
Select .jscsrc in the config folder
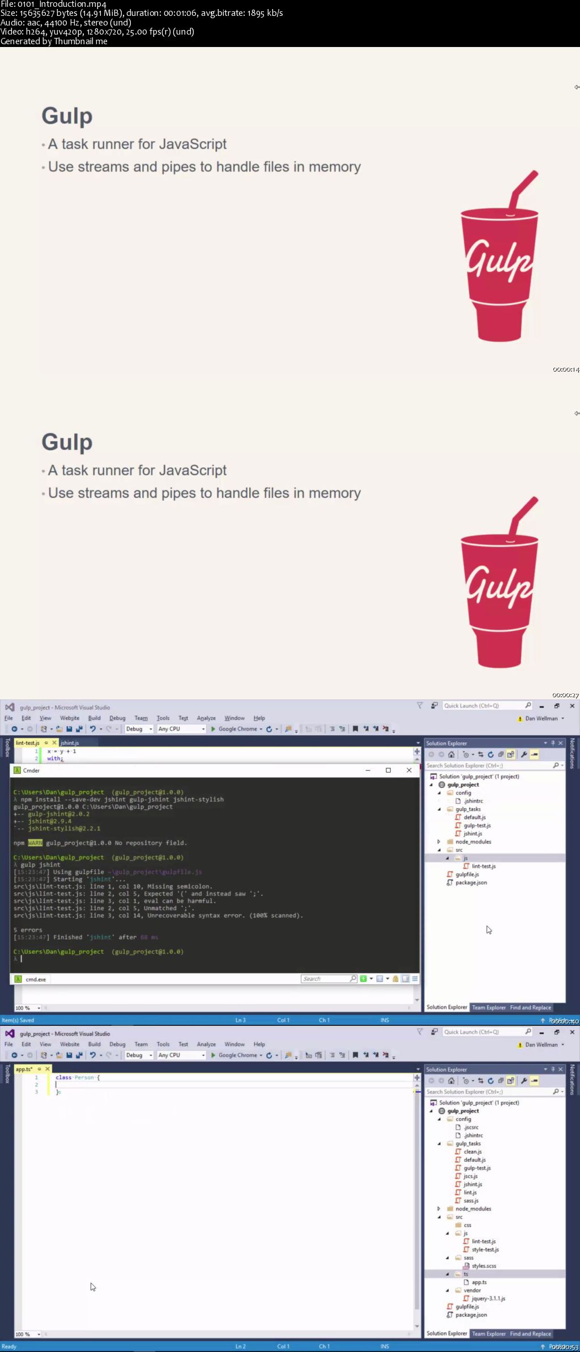coord(471,1127)
